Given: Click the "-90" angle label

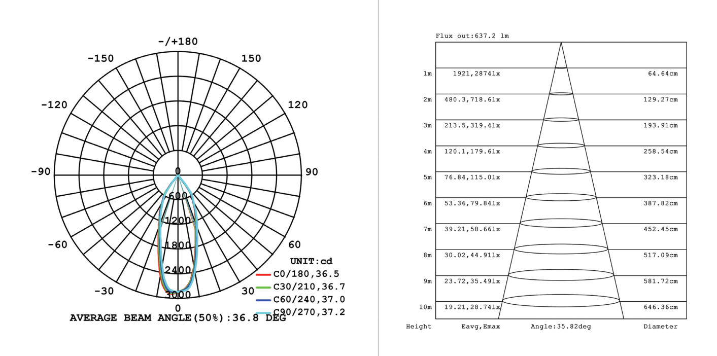Looking at the screenshot, I should point(41,172).
